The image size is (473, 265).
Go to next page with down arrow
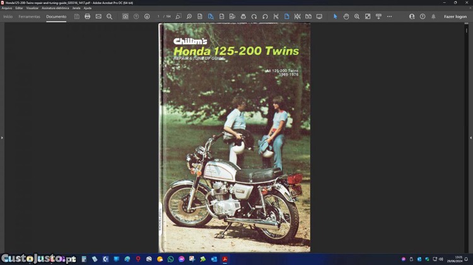tap(147, 16)
